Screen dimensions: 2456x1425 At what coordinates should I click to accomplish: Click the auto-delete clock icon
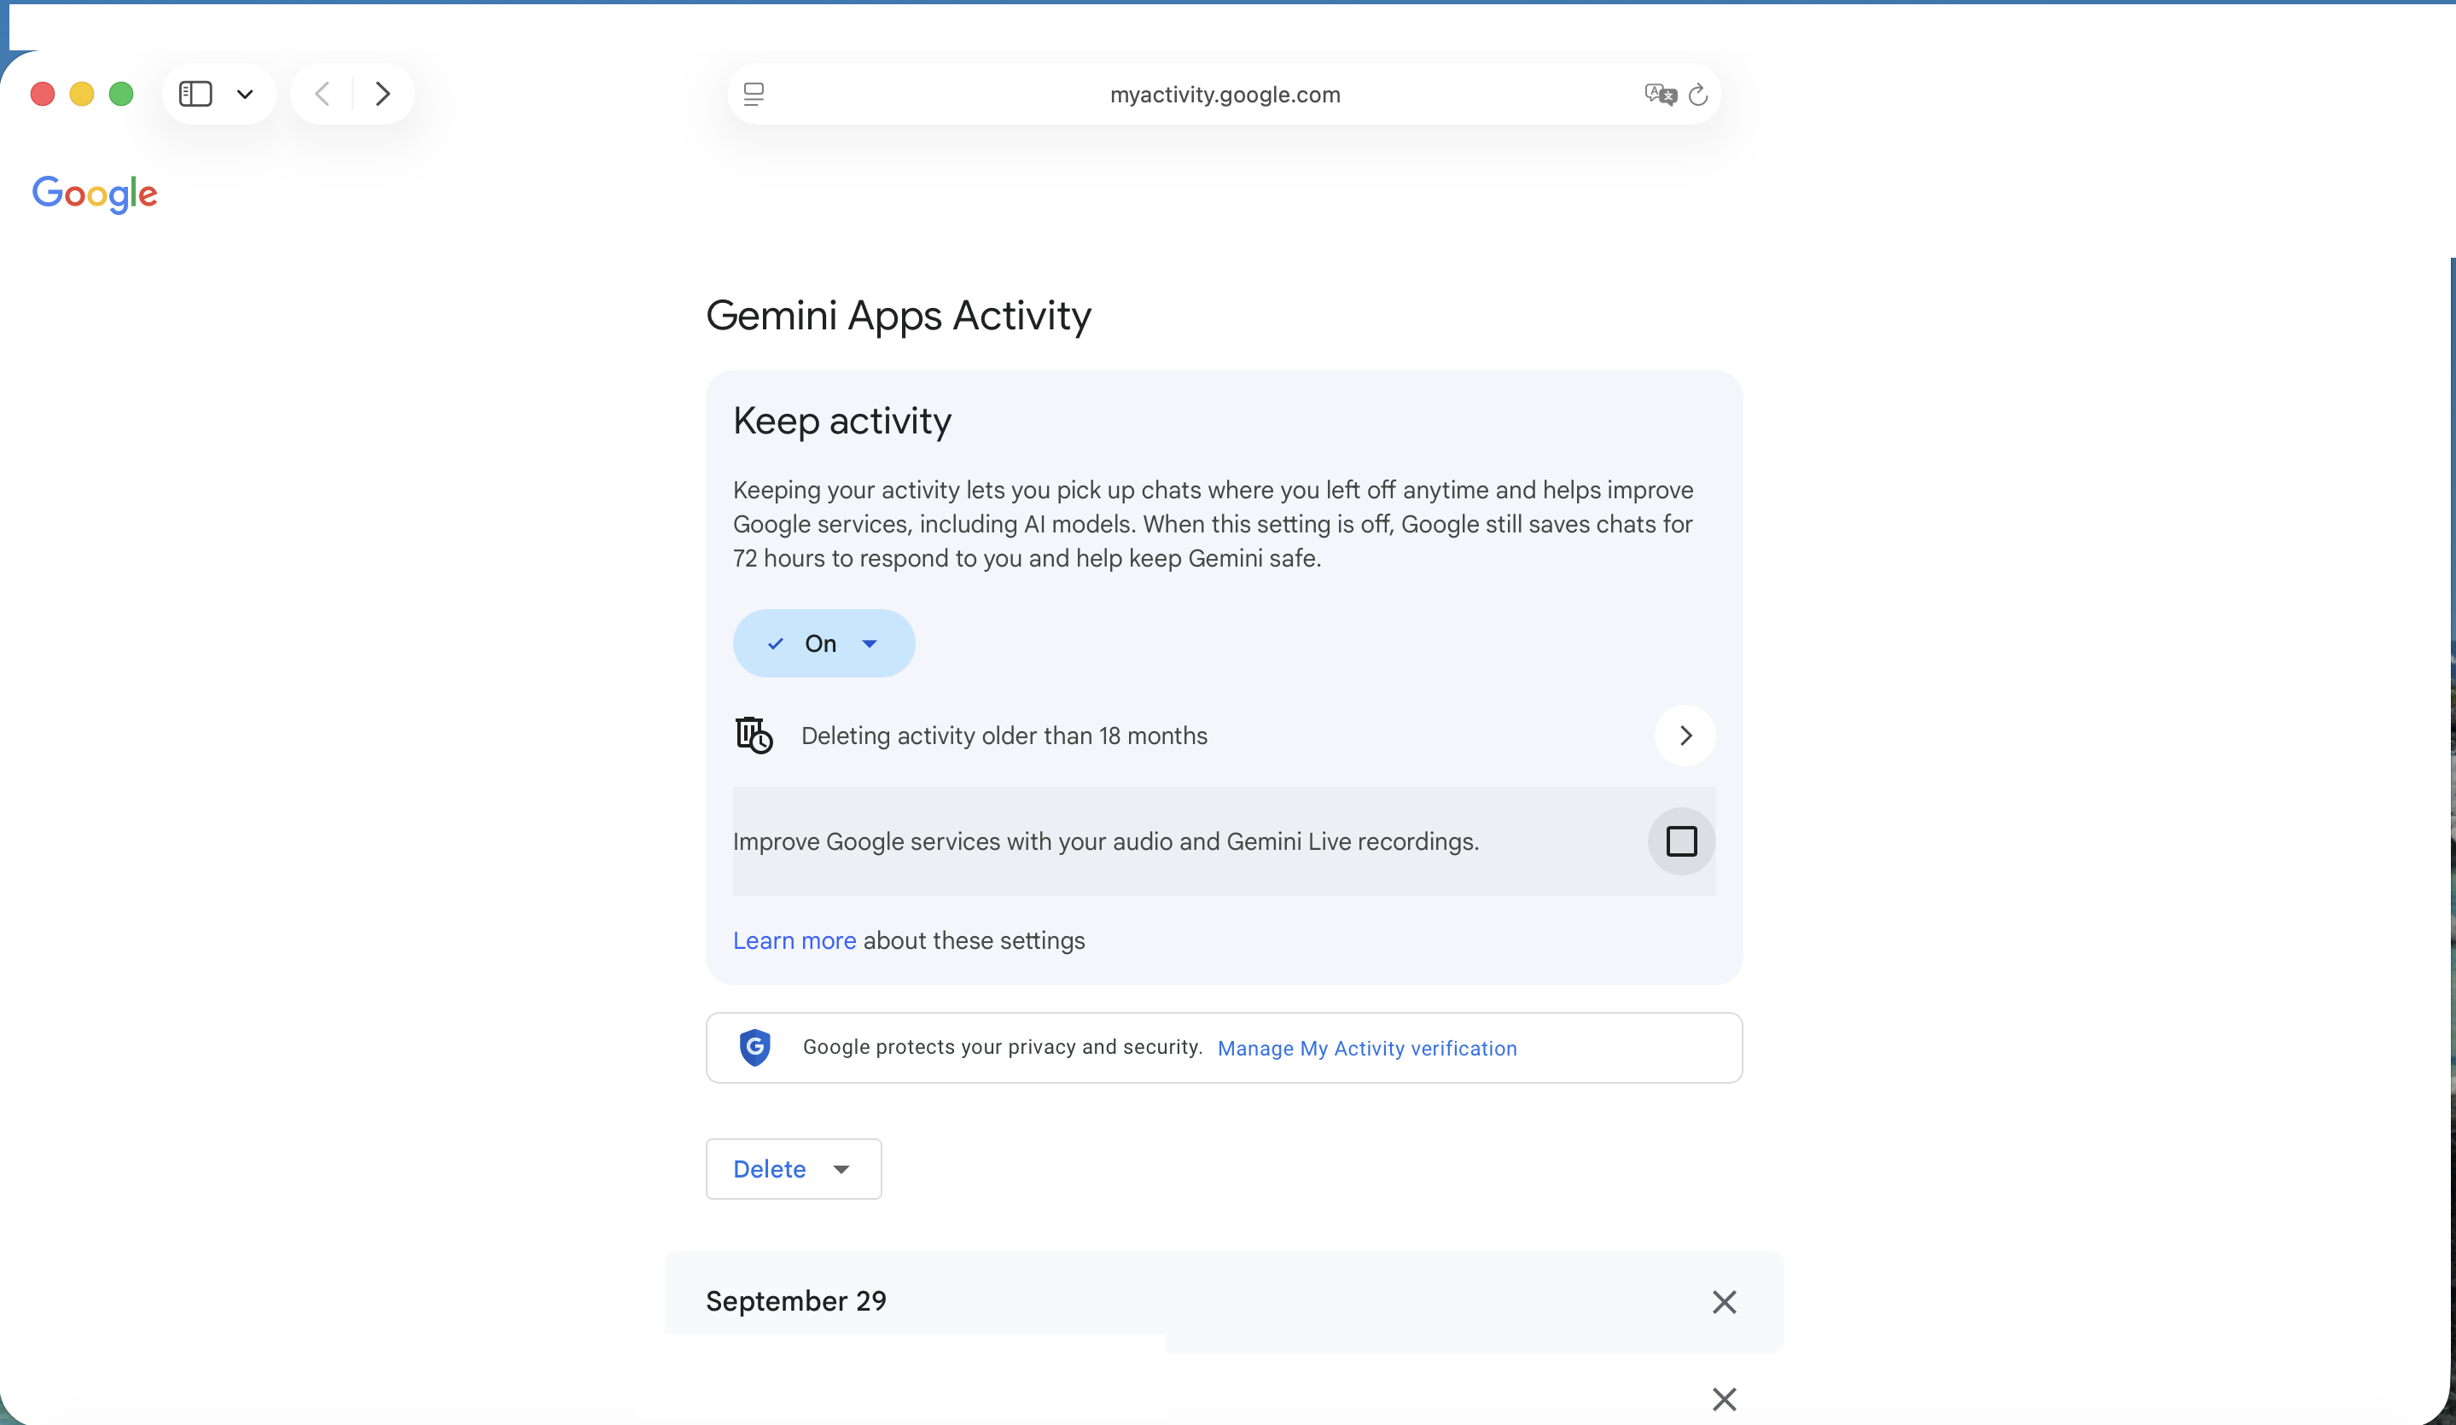[x=753, y=735]
